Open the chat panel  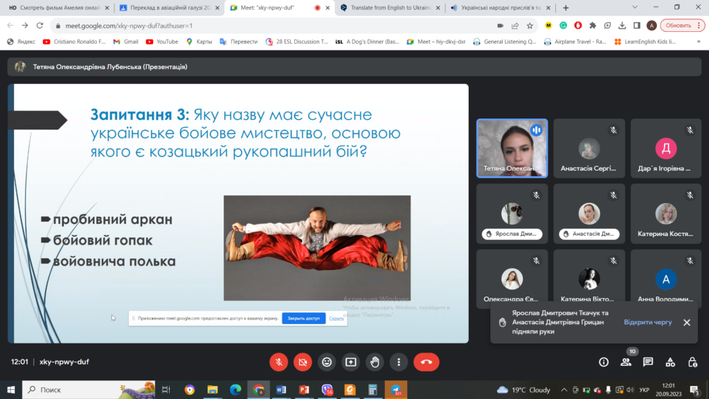(648, 362)
